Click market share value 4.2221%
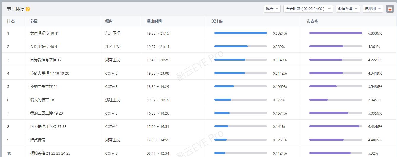Viewport: 397px width, 157px height. [375, 60]
